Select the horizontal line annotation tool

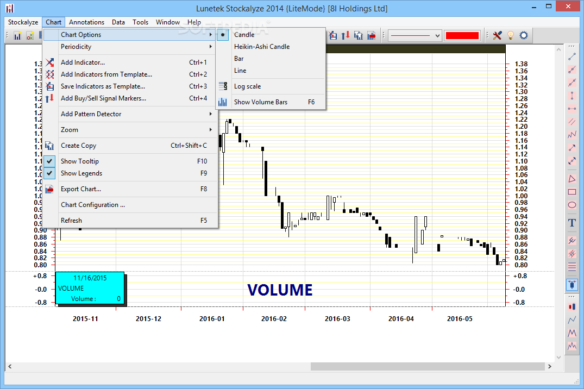[572, 109]
